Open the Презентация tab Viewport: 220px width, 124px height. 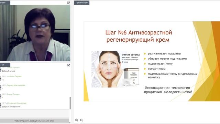(82, 2)
